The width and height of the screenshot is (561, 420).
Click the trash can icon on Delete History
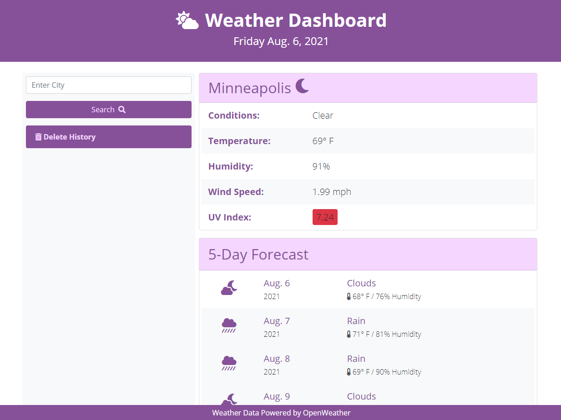click(x=38, y=136)
